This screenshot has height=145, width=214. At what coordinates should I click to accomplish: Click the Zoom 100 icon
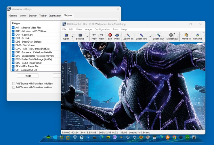coord(142,35)
